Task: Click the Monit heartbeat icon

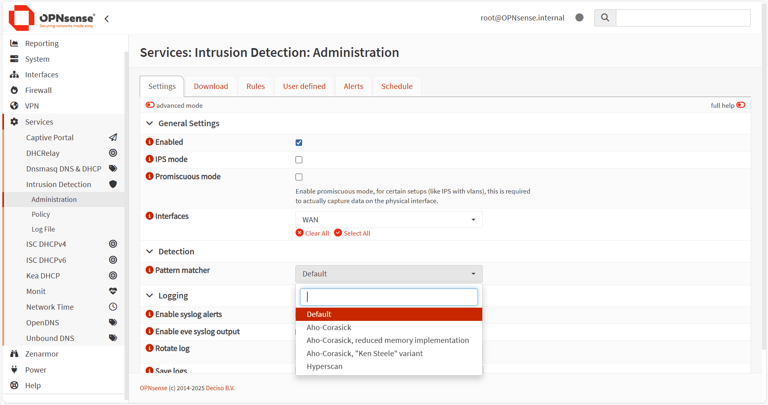Action: 113,291
